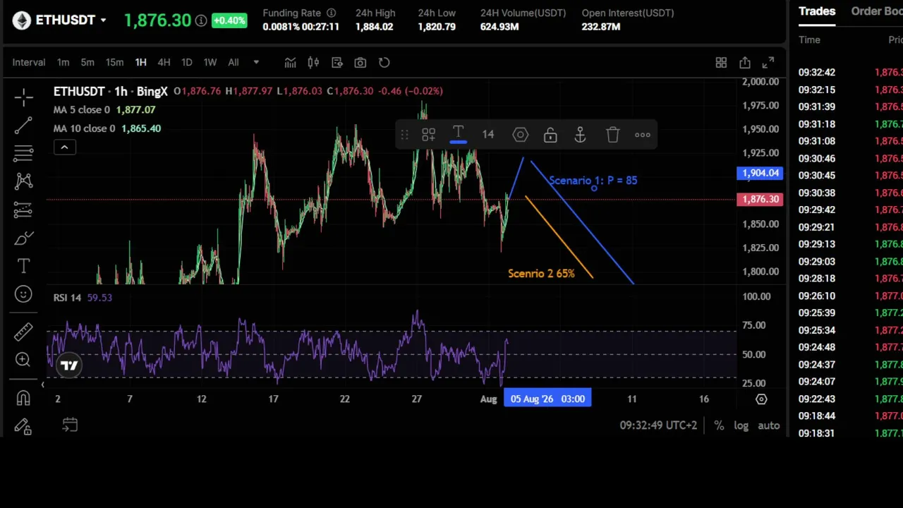Select the zoom in tool

[23, 360]
